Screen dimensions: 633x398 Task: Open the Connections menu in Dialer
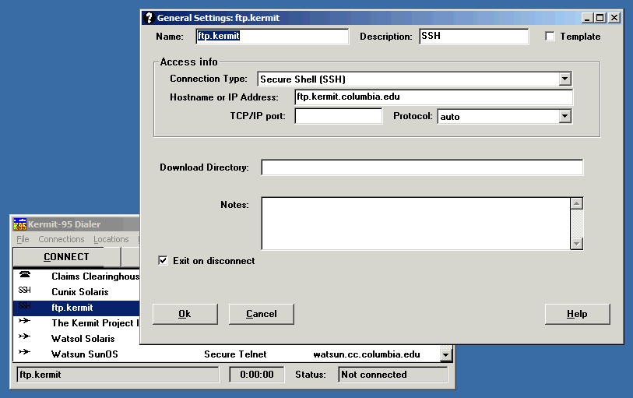[x=62, y=239]
